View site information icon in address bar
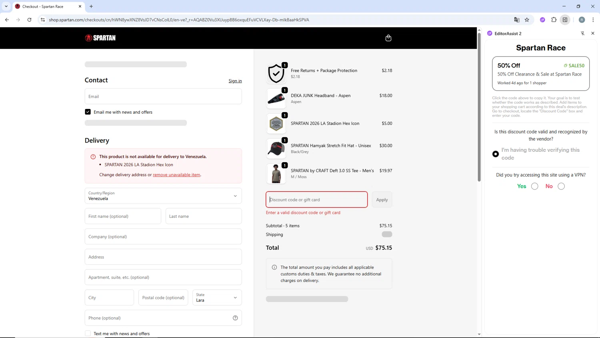Screen dimensions: 600x338 point(43,20)
